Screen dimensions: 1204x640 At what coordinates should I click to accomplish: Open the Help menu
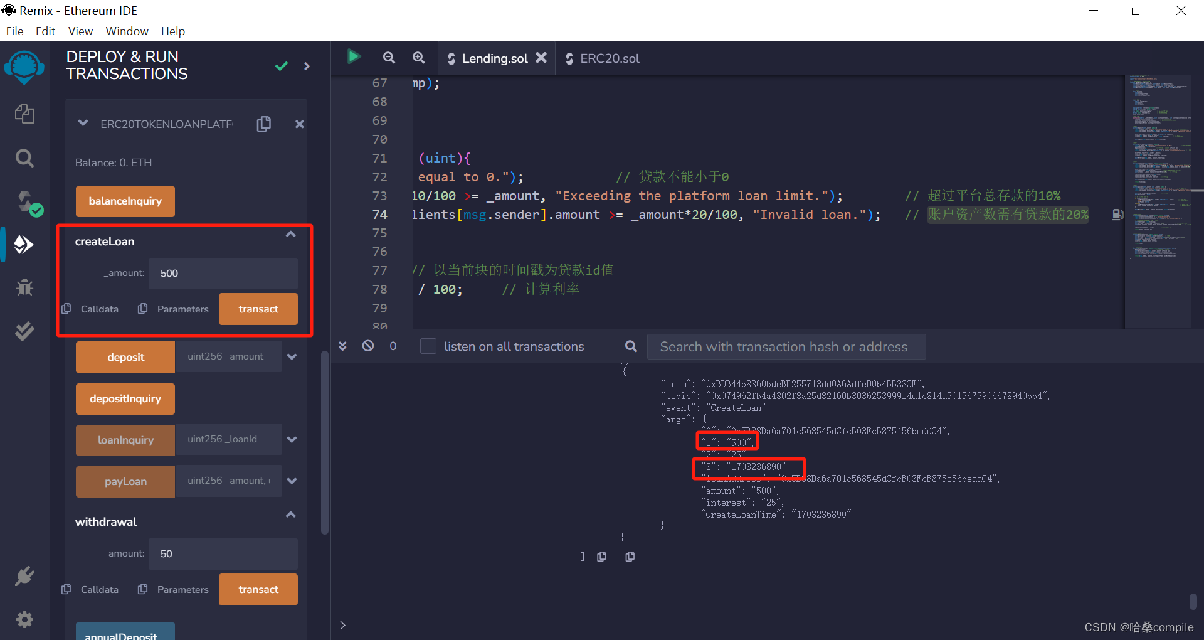click(x=172, y=31)
